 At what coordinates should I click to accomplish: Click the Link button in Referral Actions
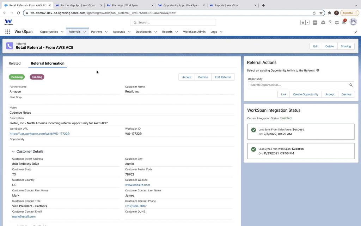(283, 94)
